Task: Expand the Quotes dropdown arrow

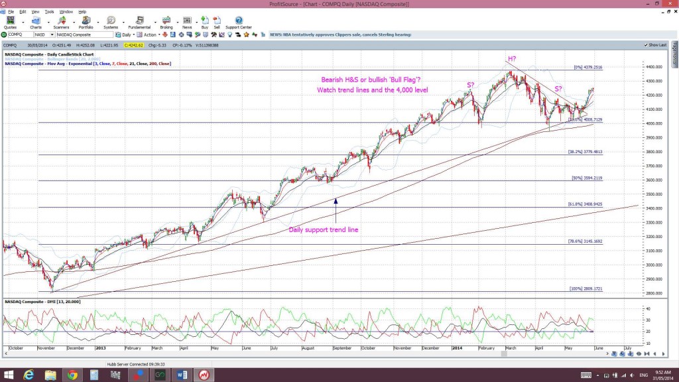Action: pos(23,22)
